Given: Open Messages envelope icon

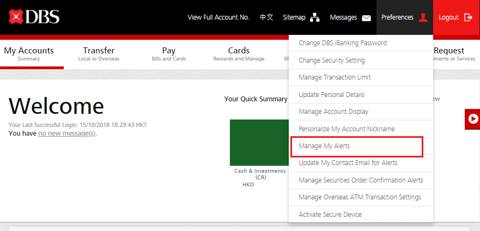Looking at the screenshot, I should click(x=366, y=17).
